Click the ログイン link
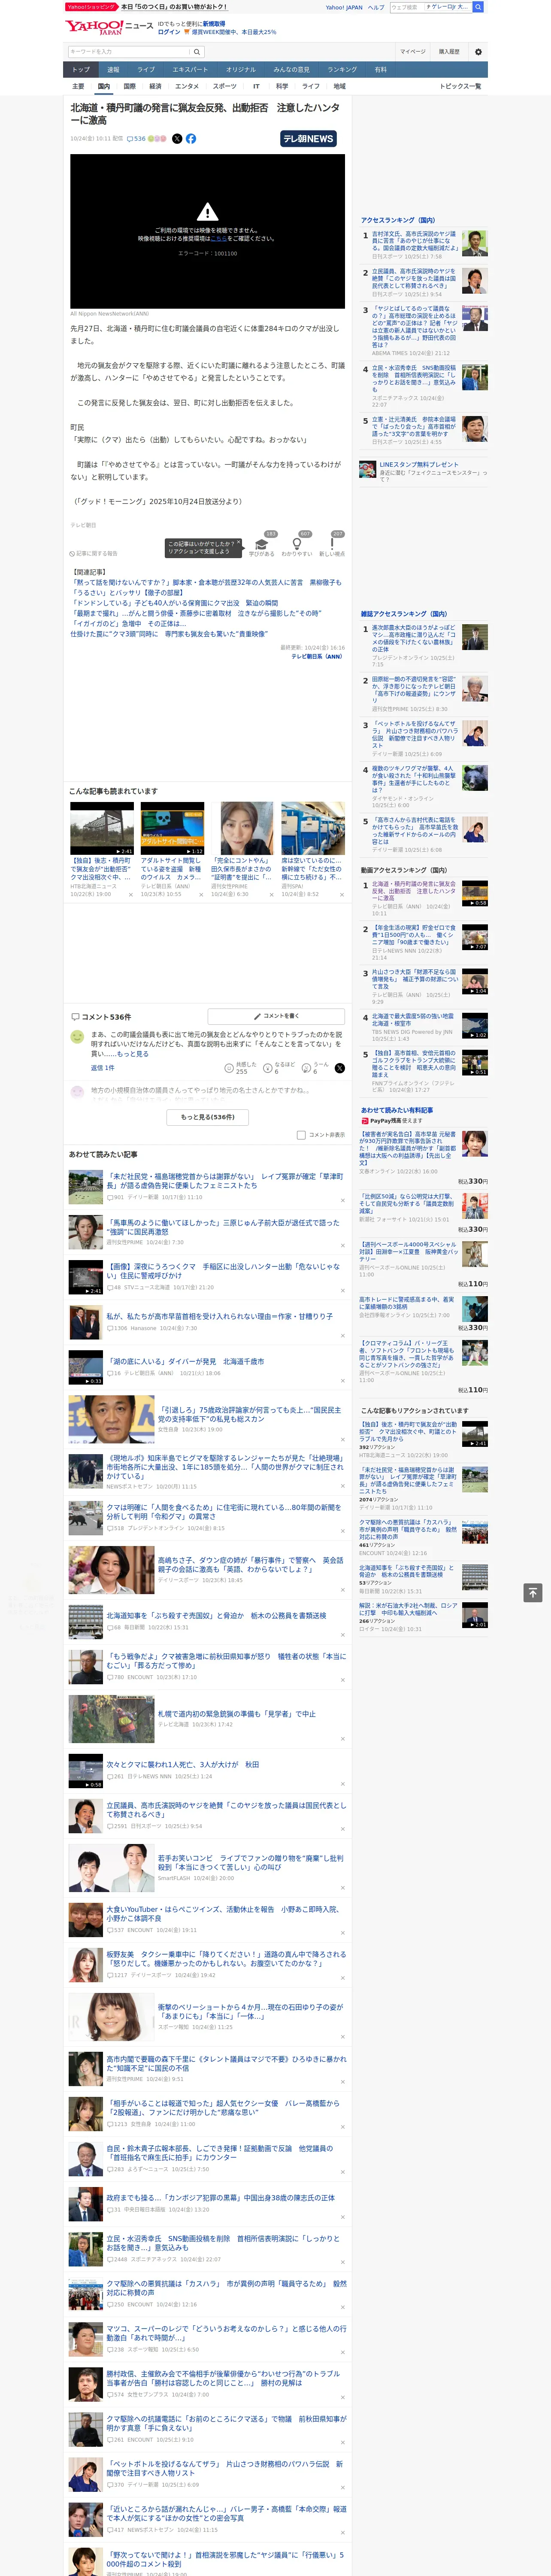Image resolution: width=551 pixels, height=2576 pixels. (169, 32)
